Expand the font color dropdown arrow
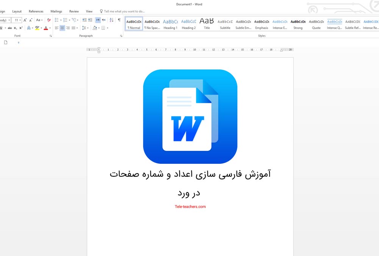Screen dimensions: 379x256 click(x=50, y=28)
